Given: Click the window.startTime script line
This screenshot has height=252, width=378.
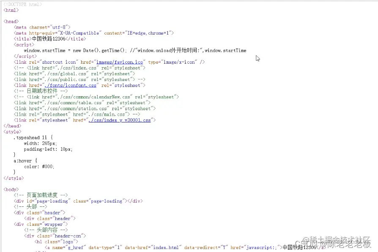Looking at the screenshot, I should 135,50.
